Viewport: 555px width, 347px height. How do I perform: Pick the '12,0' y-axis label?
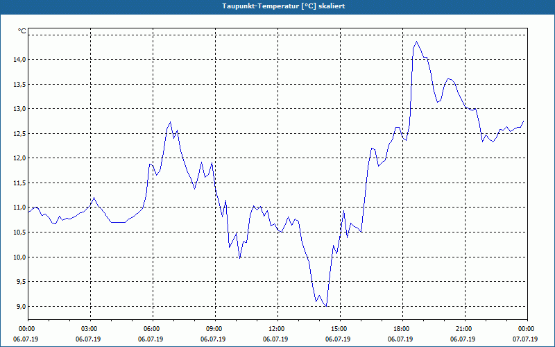click(x=20, y=158)
